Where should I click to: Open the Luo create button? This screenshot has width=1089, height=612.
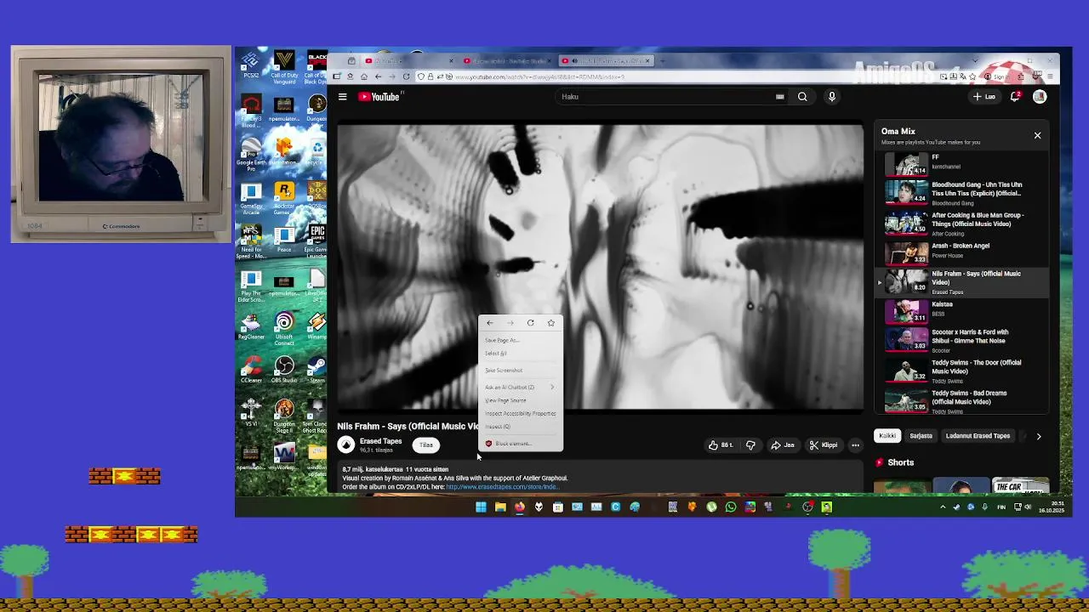point(984,97)
